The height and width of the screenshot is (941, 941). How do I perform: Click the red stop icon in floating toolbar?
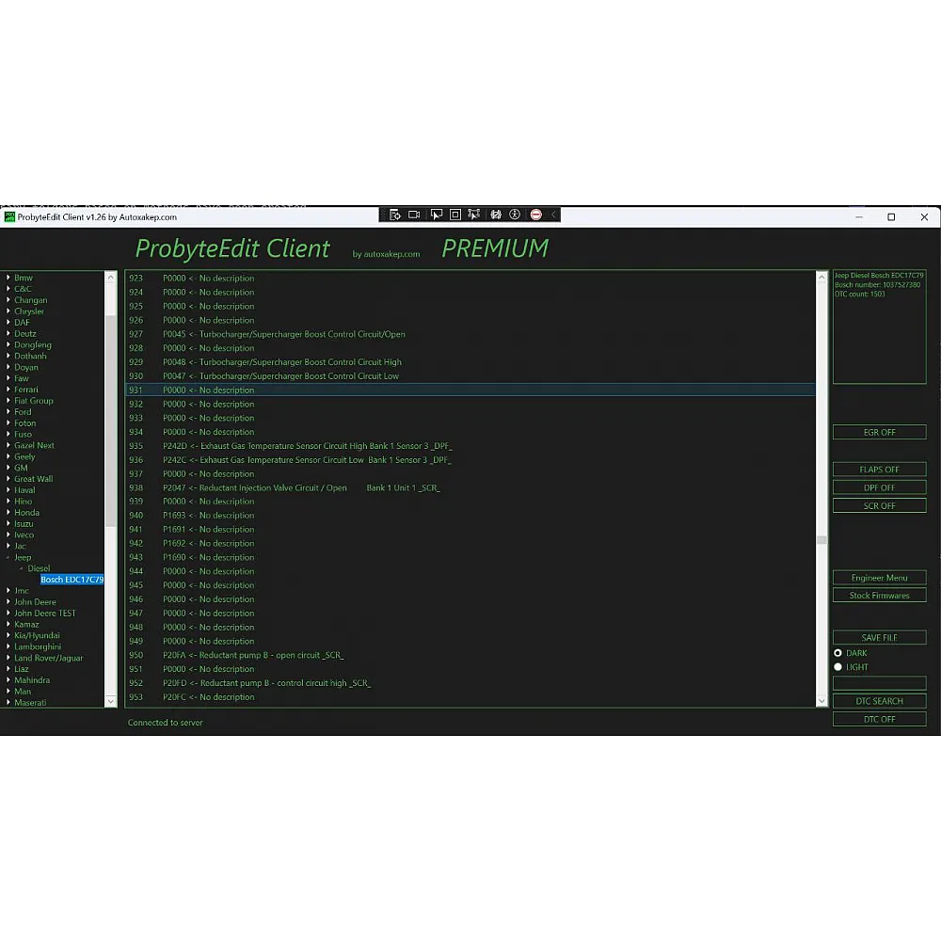coord(535,215)
